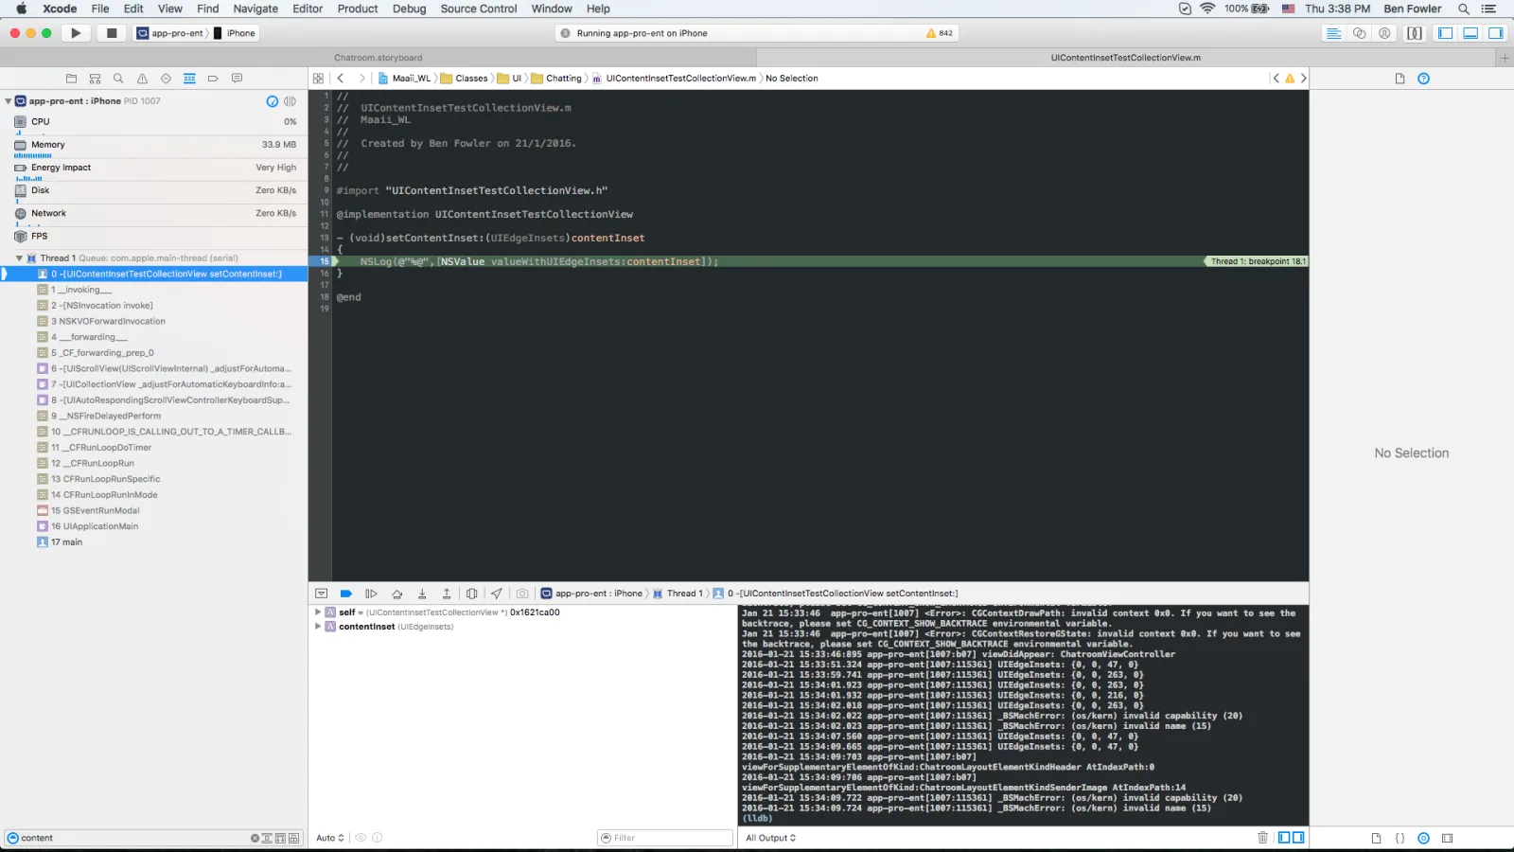The image size is (1514, 852).
Task: Open the Navigate menu
Action: tap(255, 9)
